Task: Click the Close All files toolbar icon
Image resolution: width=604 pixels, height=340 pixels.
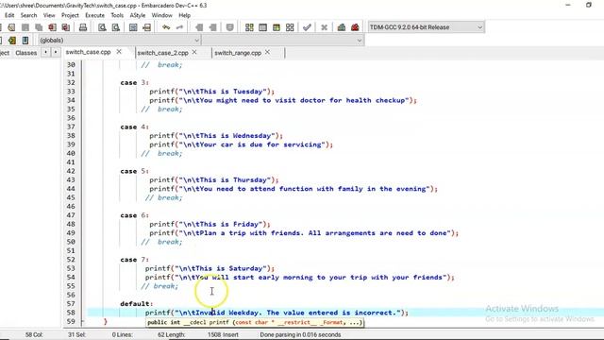Action: click(x=66, y=27)
